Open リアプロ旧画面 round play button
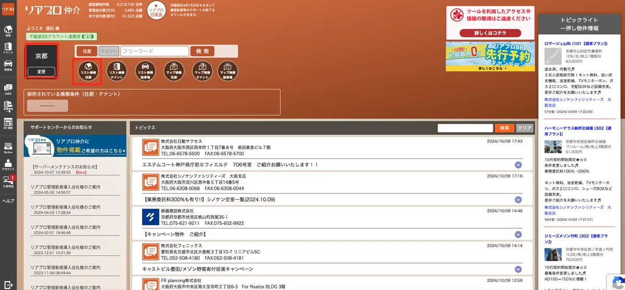Screen dimensions: 625x290 point(156,11)
